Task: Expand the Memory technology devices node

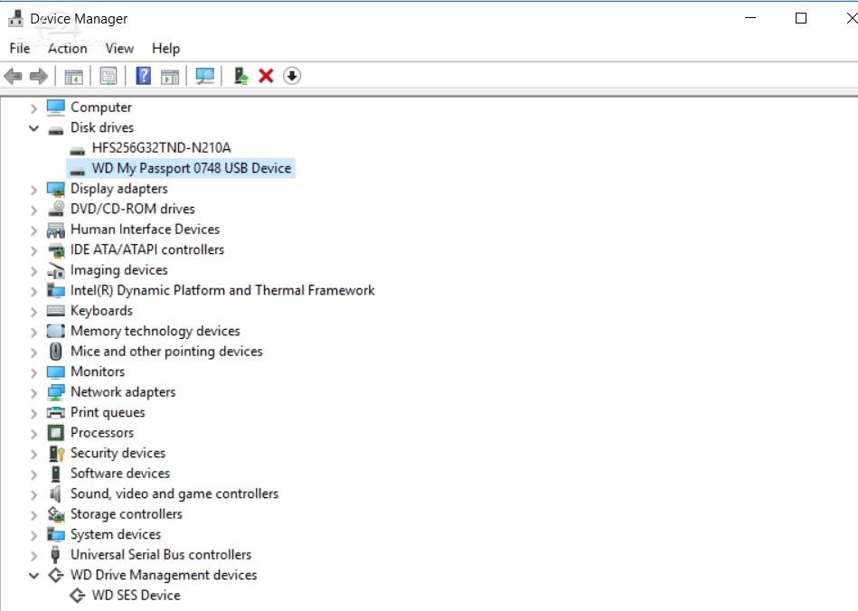Action: (33, 332)
